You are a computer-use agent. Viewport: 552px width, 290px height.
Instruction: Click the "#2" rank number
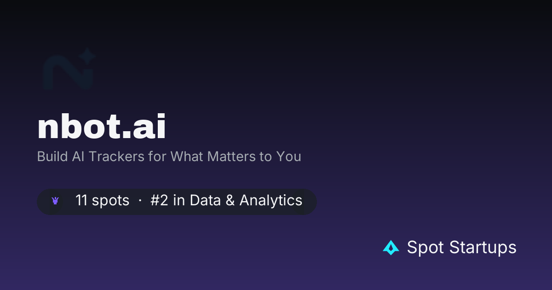(x=159, y=201)
